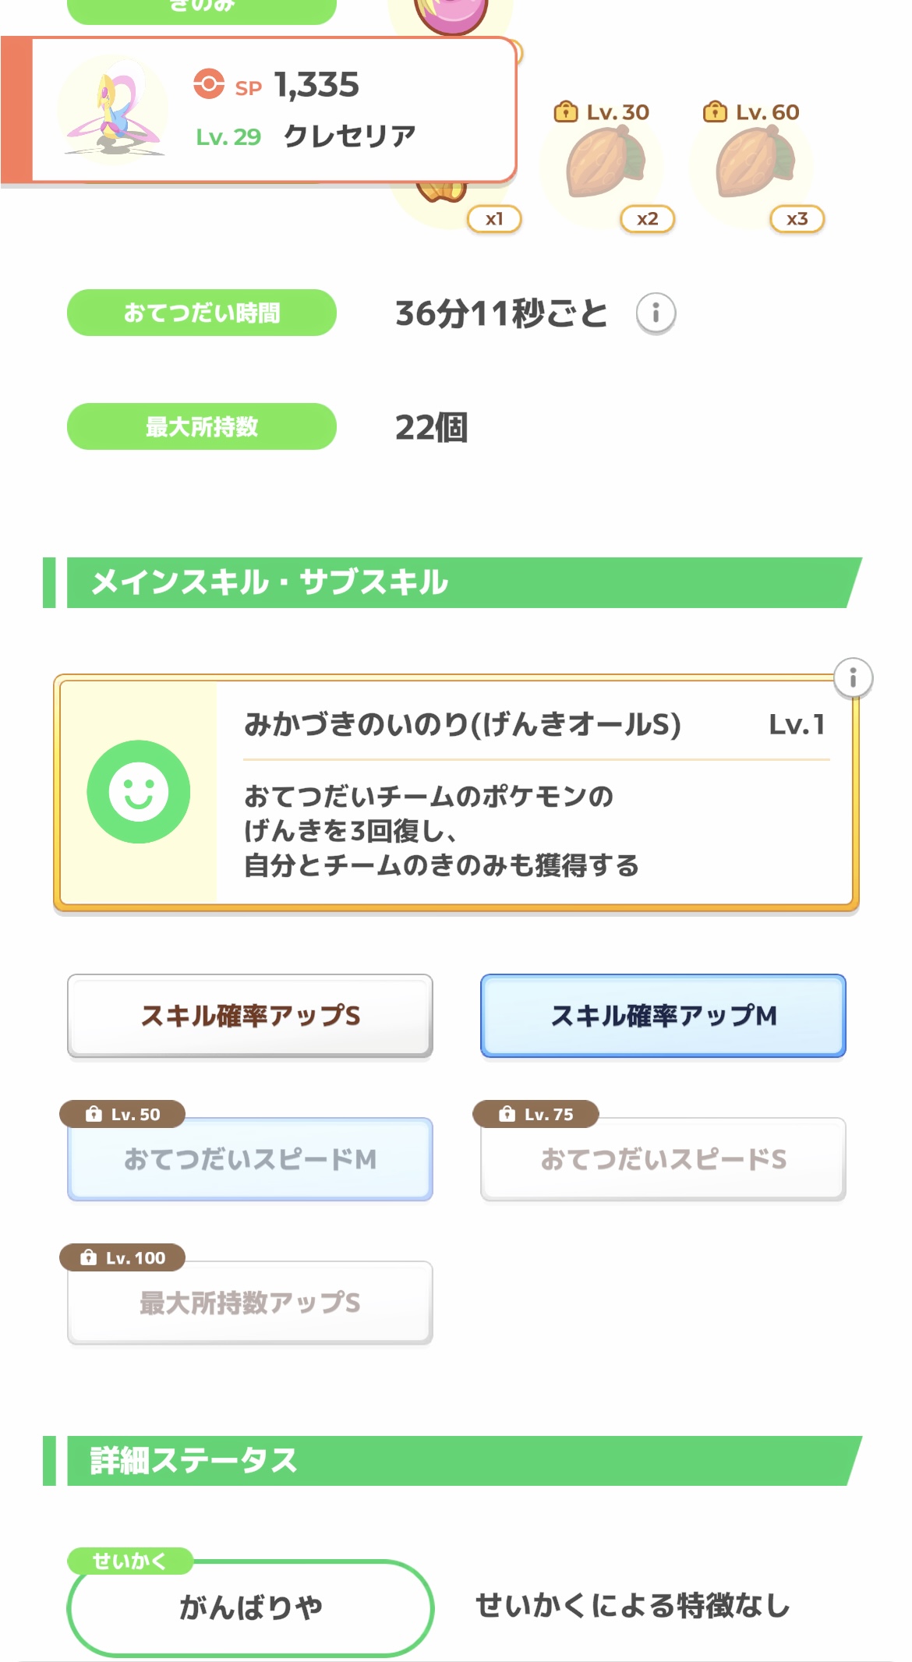Tap the locked 最大所持数アップS skill
This screenshot has height=1662, width=912.
pos(250,1303)
